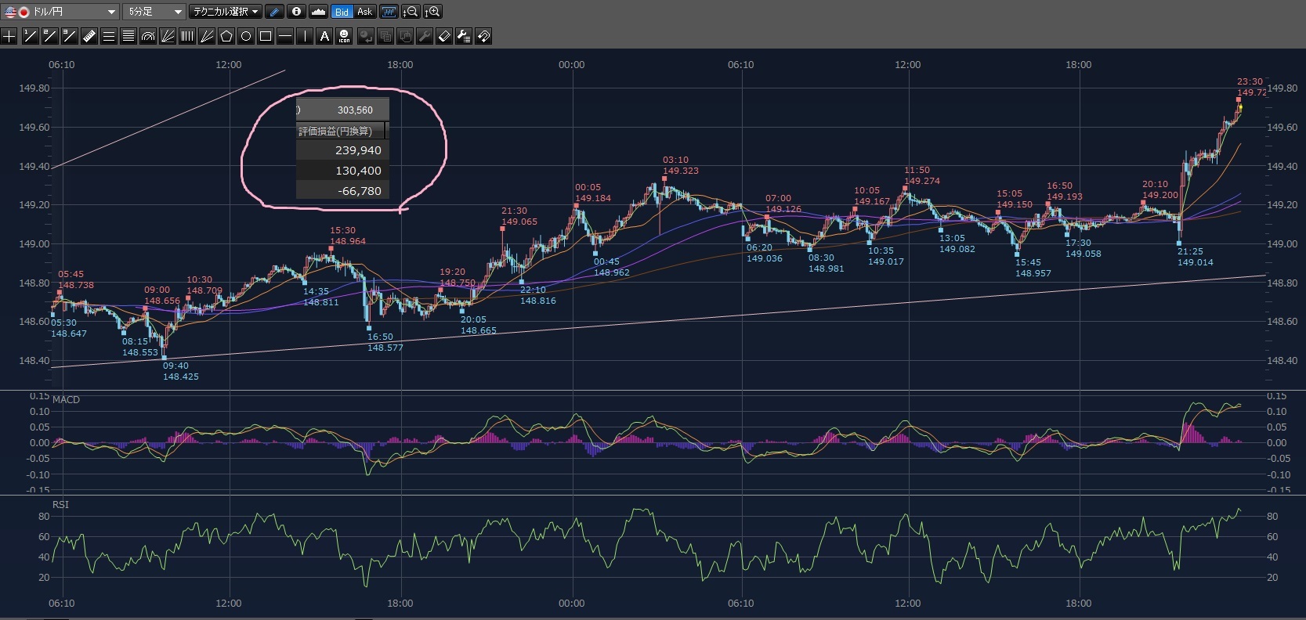Toggle the drawing pencil mode button

274,12
